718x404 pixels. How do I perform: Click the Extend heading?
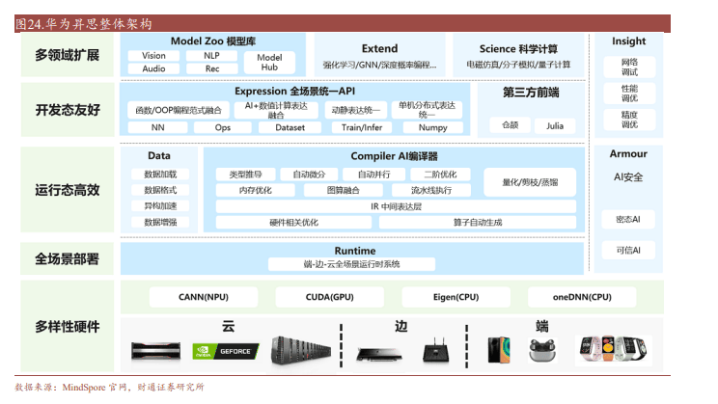379,48
